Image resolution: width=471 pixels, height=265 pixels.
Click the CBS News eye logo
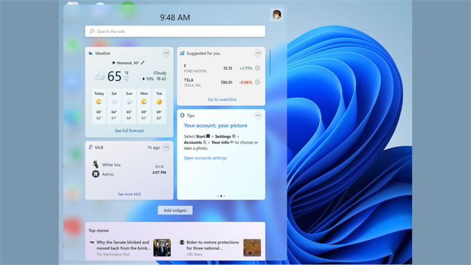pyautogui.click(x=182, y=242)
